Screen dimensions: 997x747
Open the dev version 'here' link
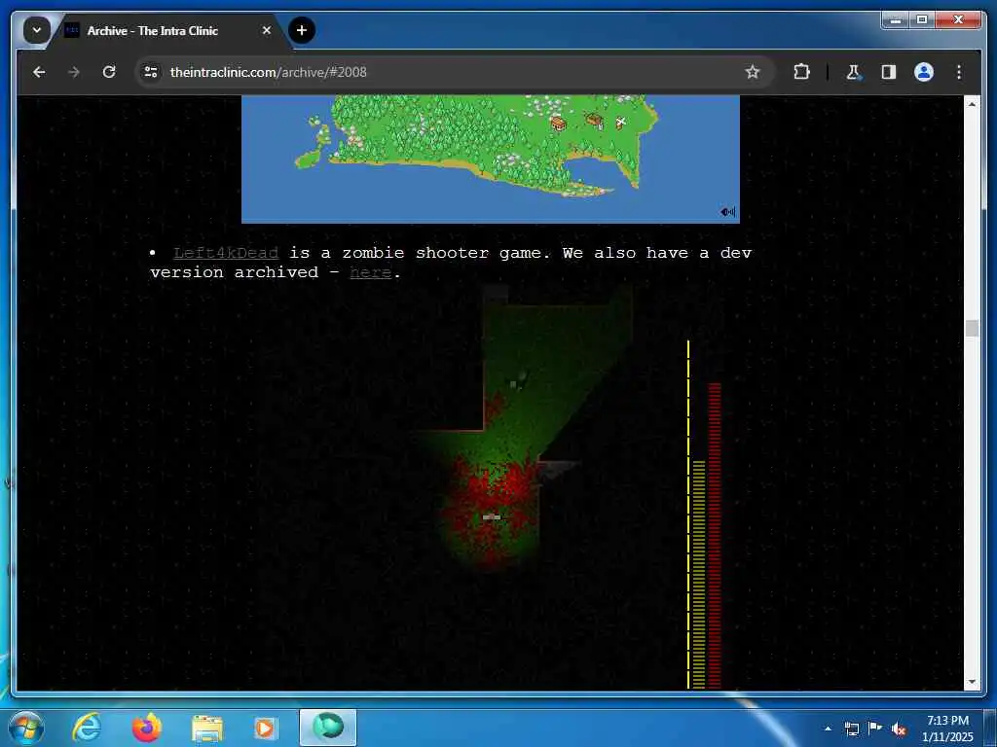pyautogui.click(x=370, y=272)
